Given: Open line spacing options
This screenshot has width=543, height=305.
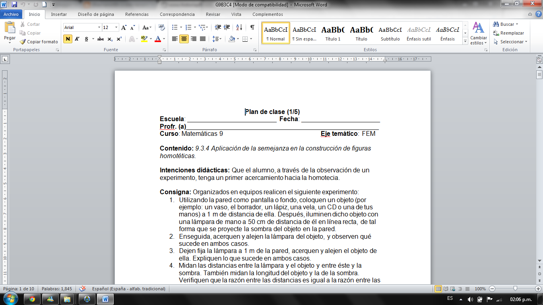Looking at the screenshot, I should click(215, 39).
